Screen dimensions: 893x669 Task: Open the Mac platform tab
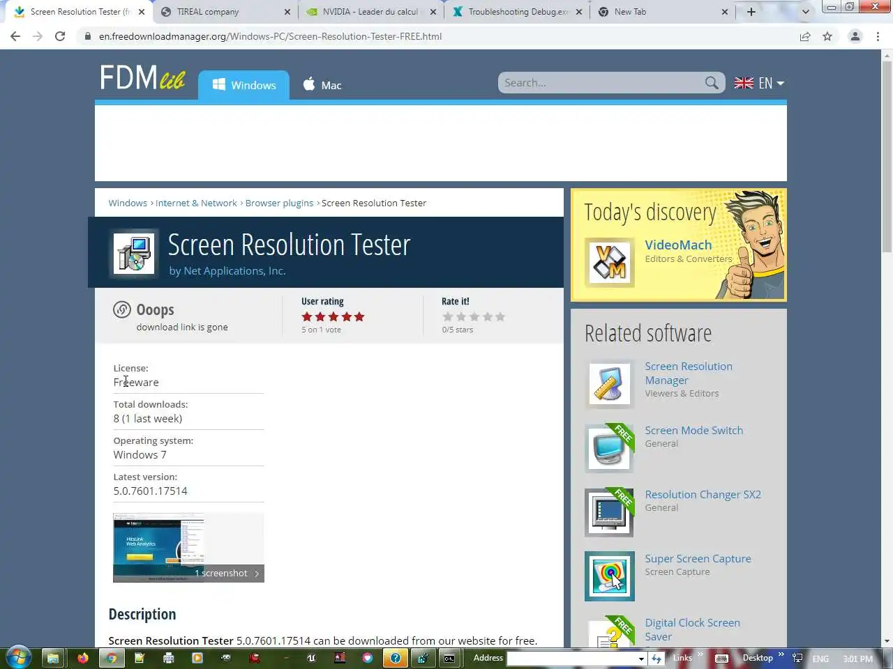point(322,85)
